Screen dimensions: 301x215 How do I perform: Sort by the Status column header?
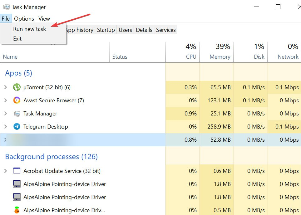[x=137, y=52]
